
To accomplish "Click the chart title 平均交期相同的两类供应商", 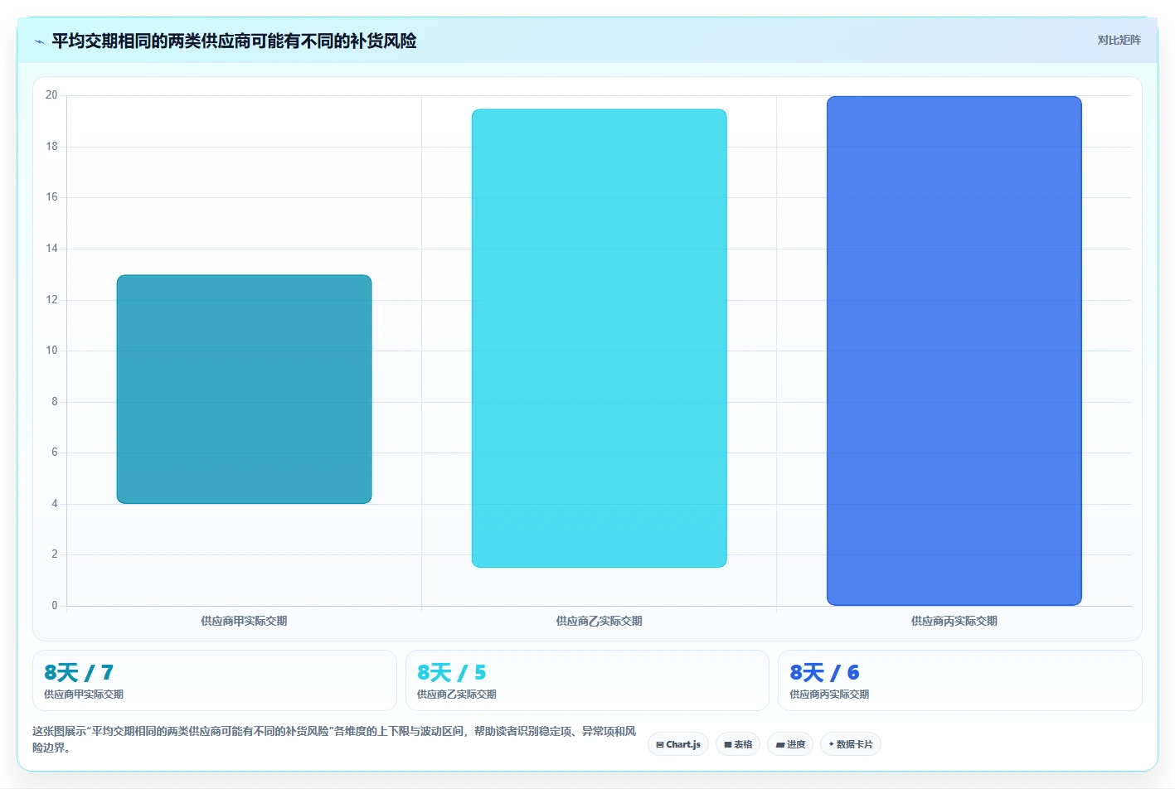I will 234,41.
